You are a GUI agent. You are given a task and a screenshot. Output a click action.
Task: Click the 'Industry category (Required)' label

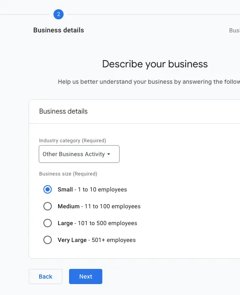[x=72, y=141]
